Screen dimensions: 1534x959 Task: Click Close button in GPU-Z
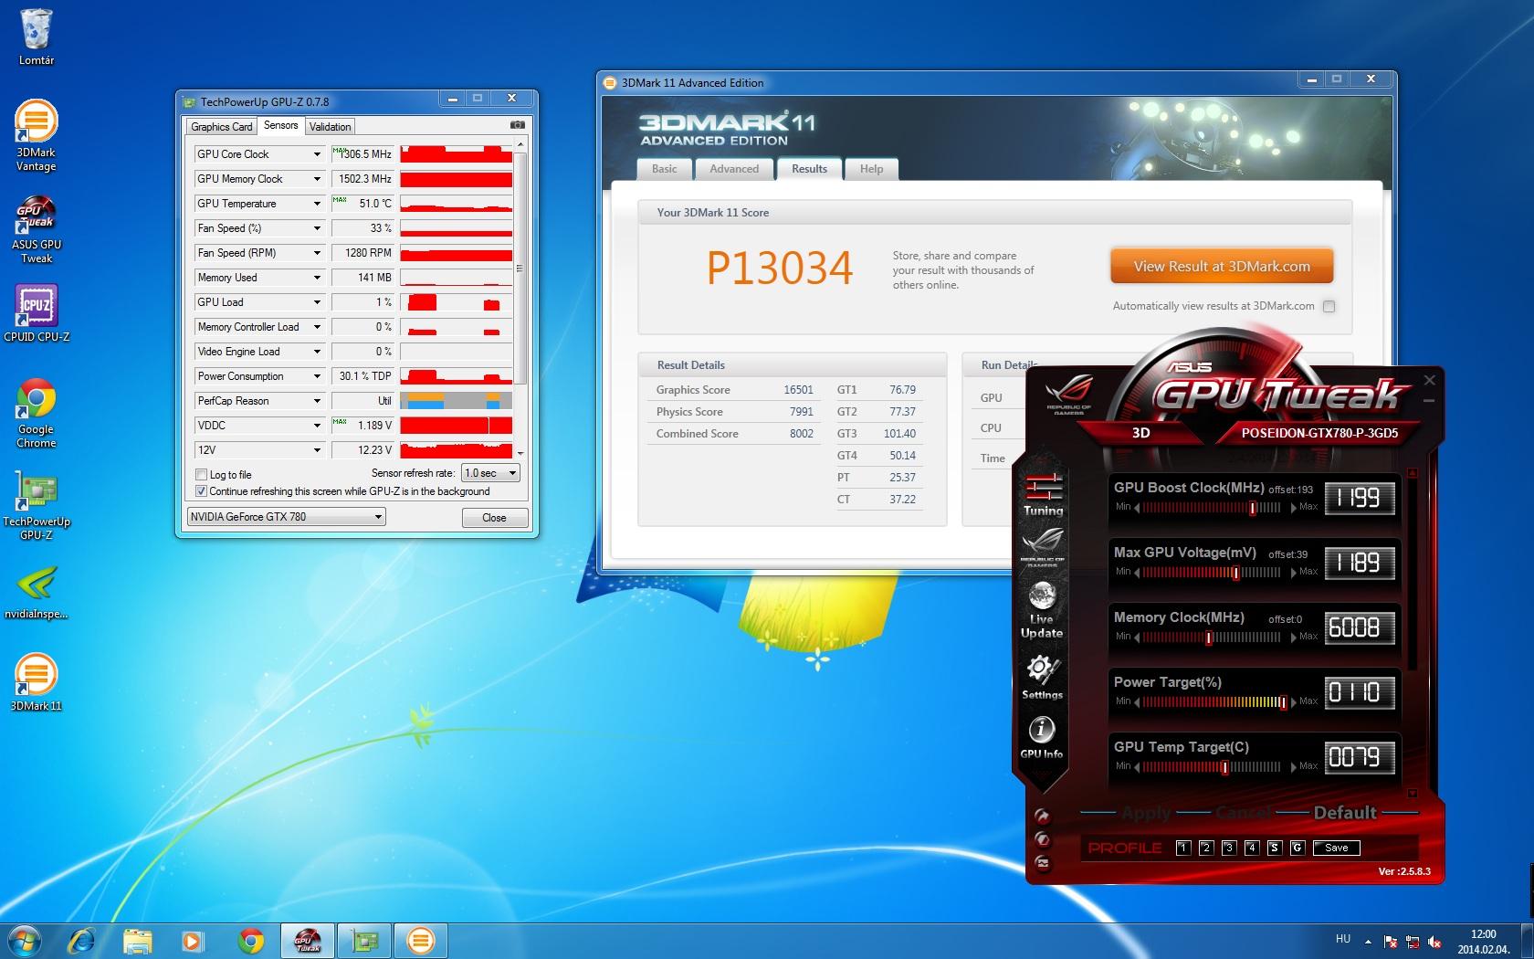(494, 517)
